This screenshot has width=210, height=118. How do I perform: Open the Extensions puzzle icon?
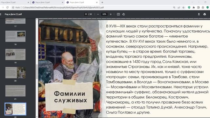point(194,8)
